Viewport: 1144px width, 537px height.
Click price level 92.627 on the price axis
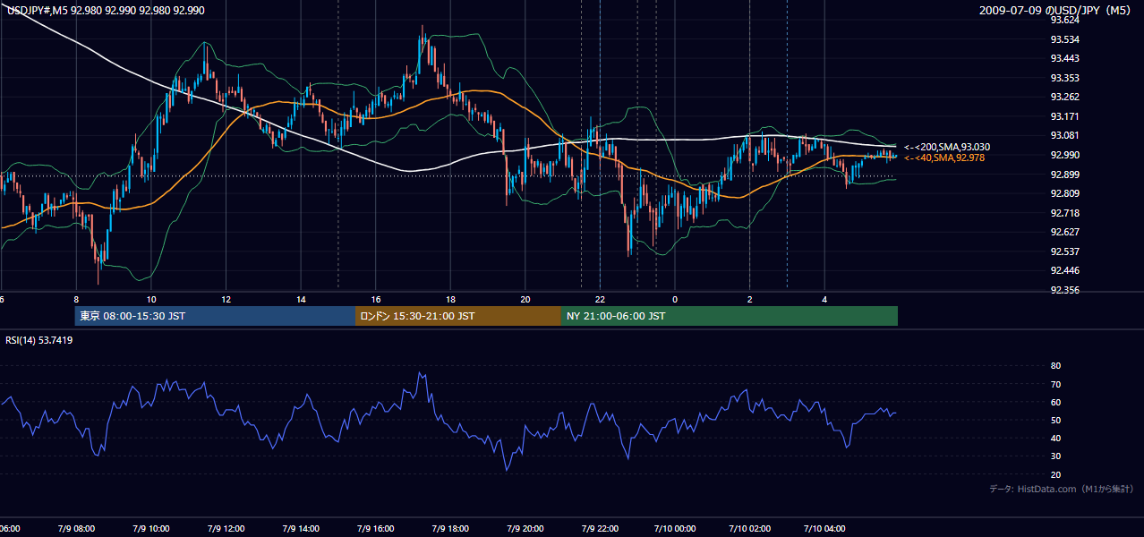pyautogui.click(x=1064, y=232)
